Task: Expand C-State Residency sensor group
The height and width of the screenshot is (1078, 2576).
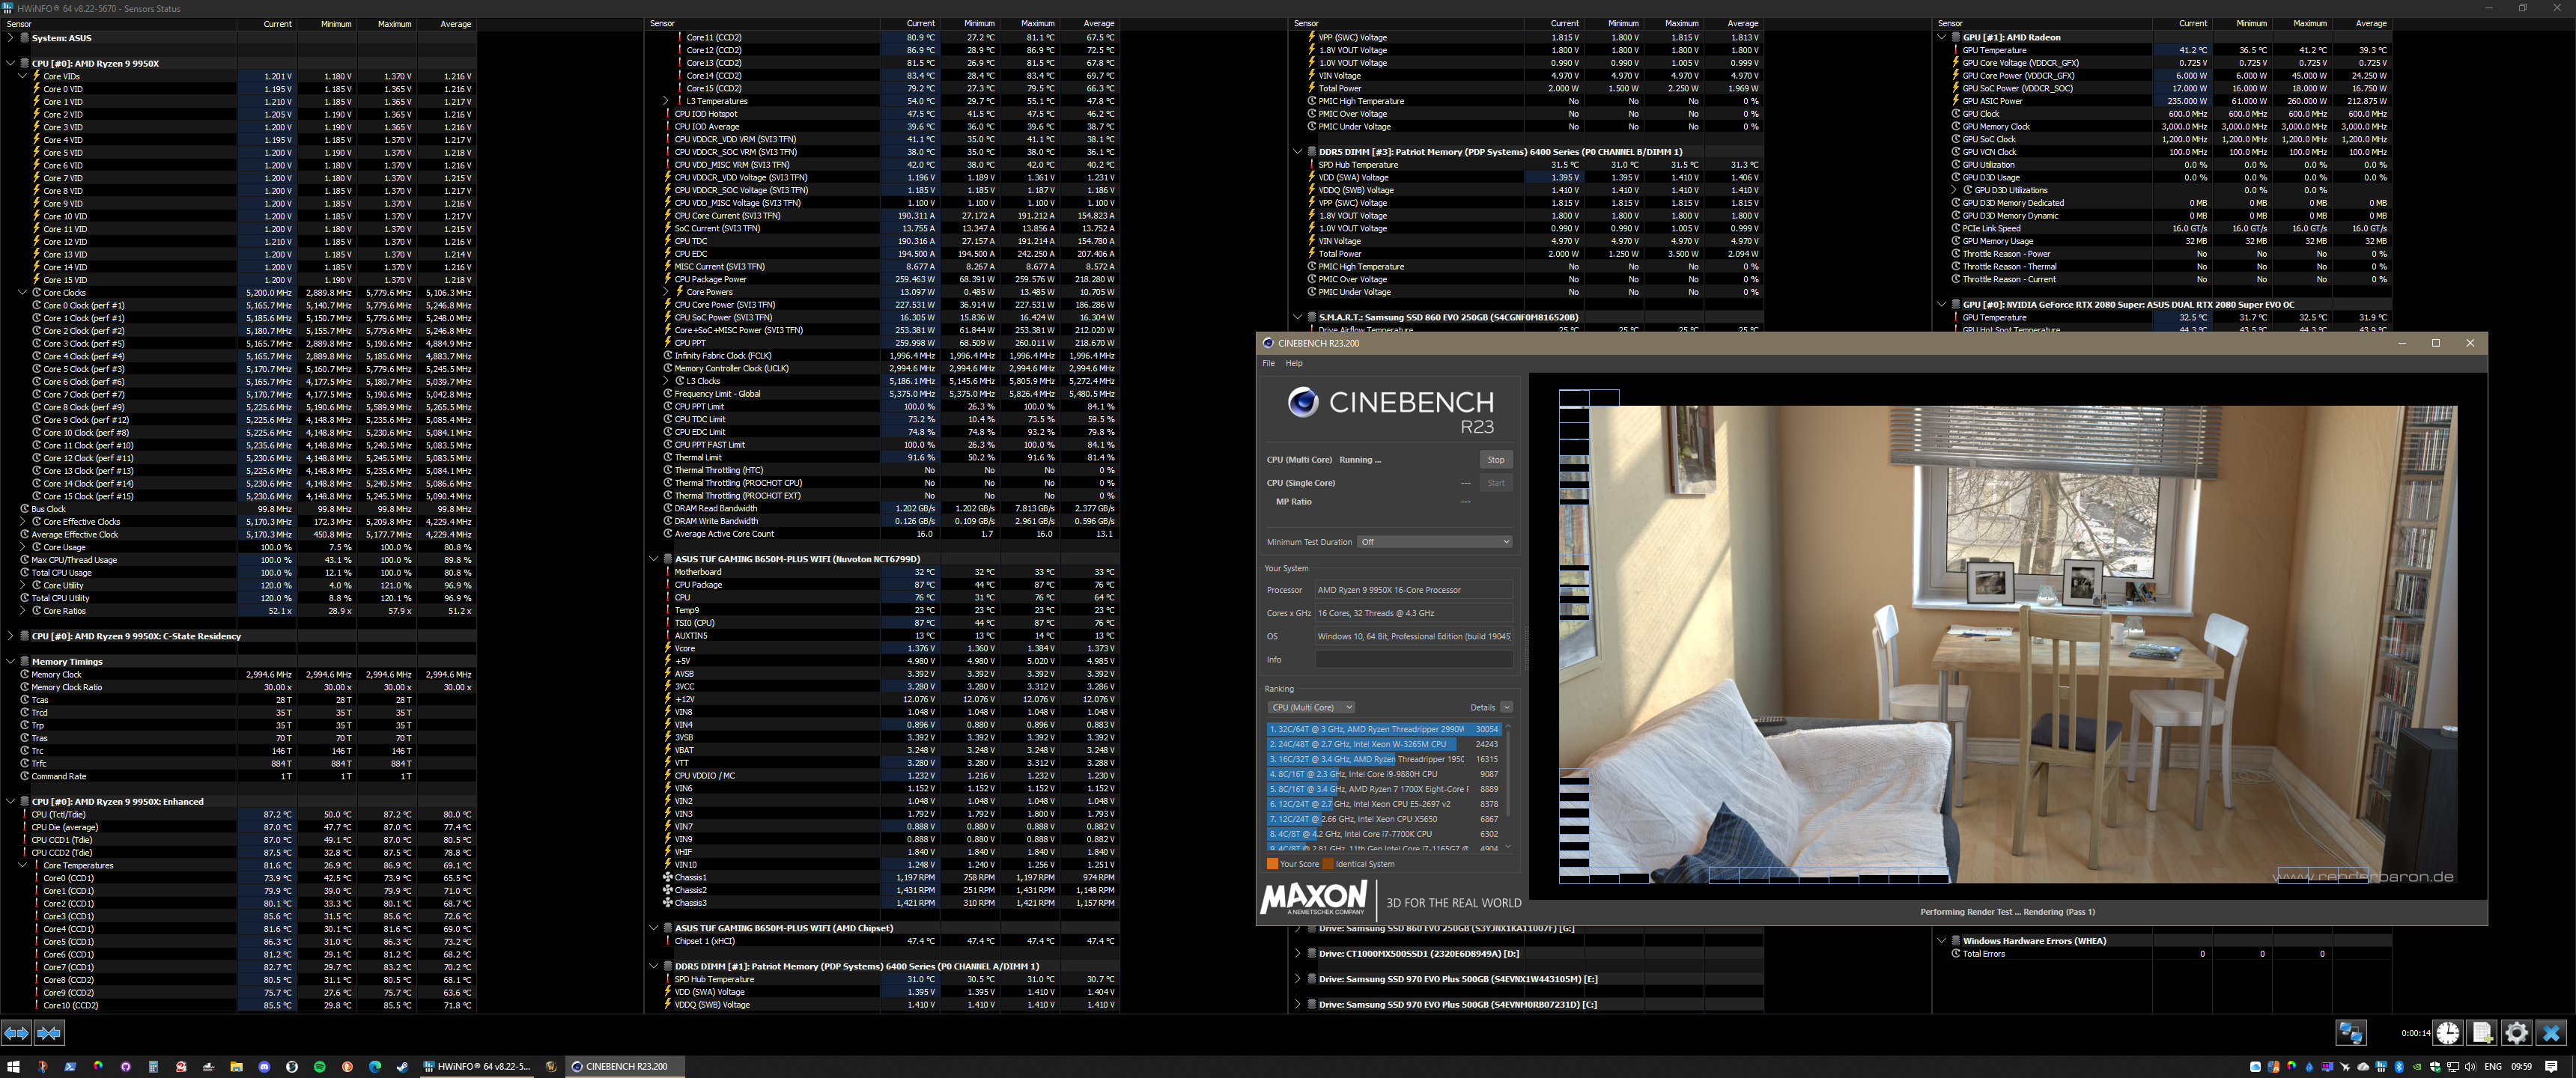Action: [x=11, y=636]
